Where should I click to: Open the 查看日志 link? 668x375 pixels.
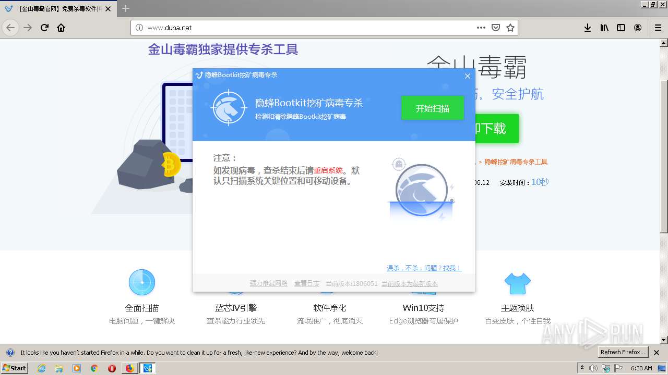[x=307, y=283]
